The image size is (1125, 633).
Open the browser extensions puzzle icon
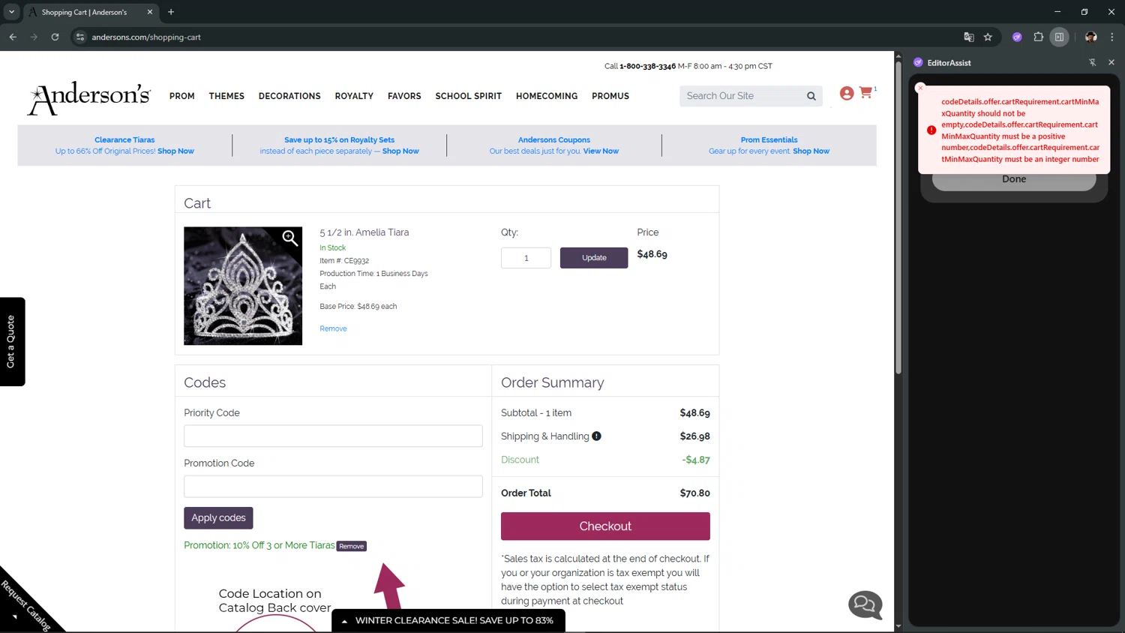pos(1038,37)
